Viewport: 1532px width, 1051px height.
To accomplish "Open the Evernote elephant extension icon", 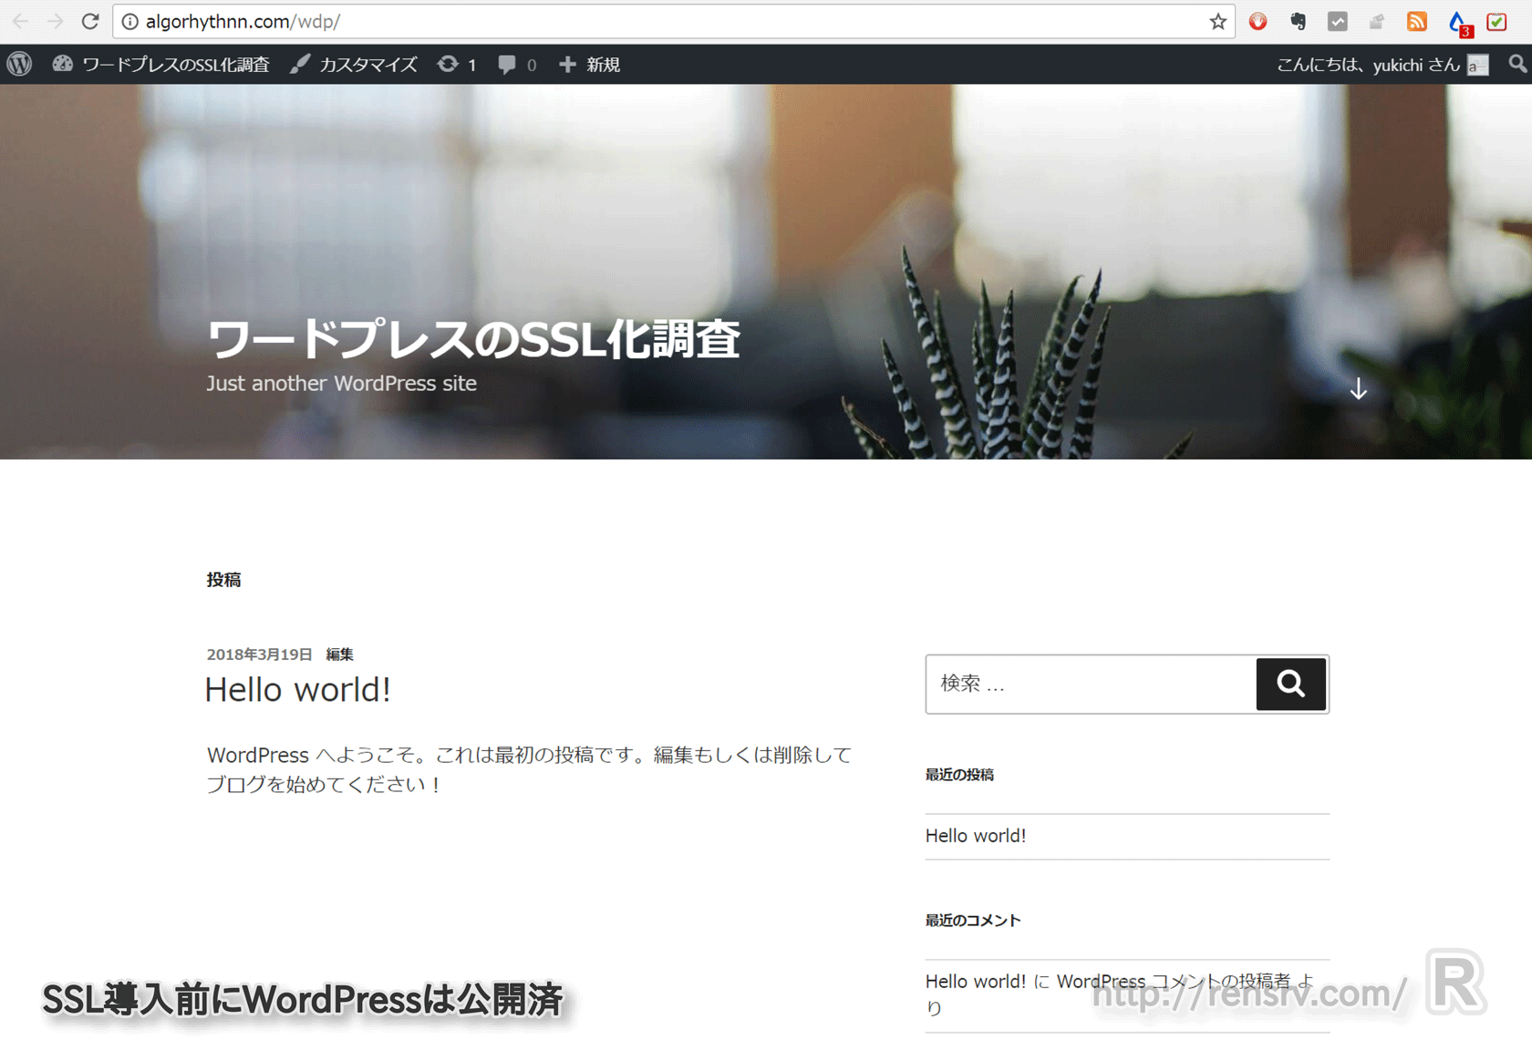I will (1298, 22).
